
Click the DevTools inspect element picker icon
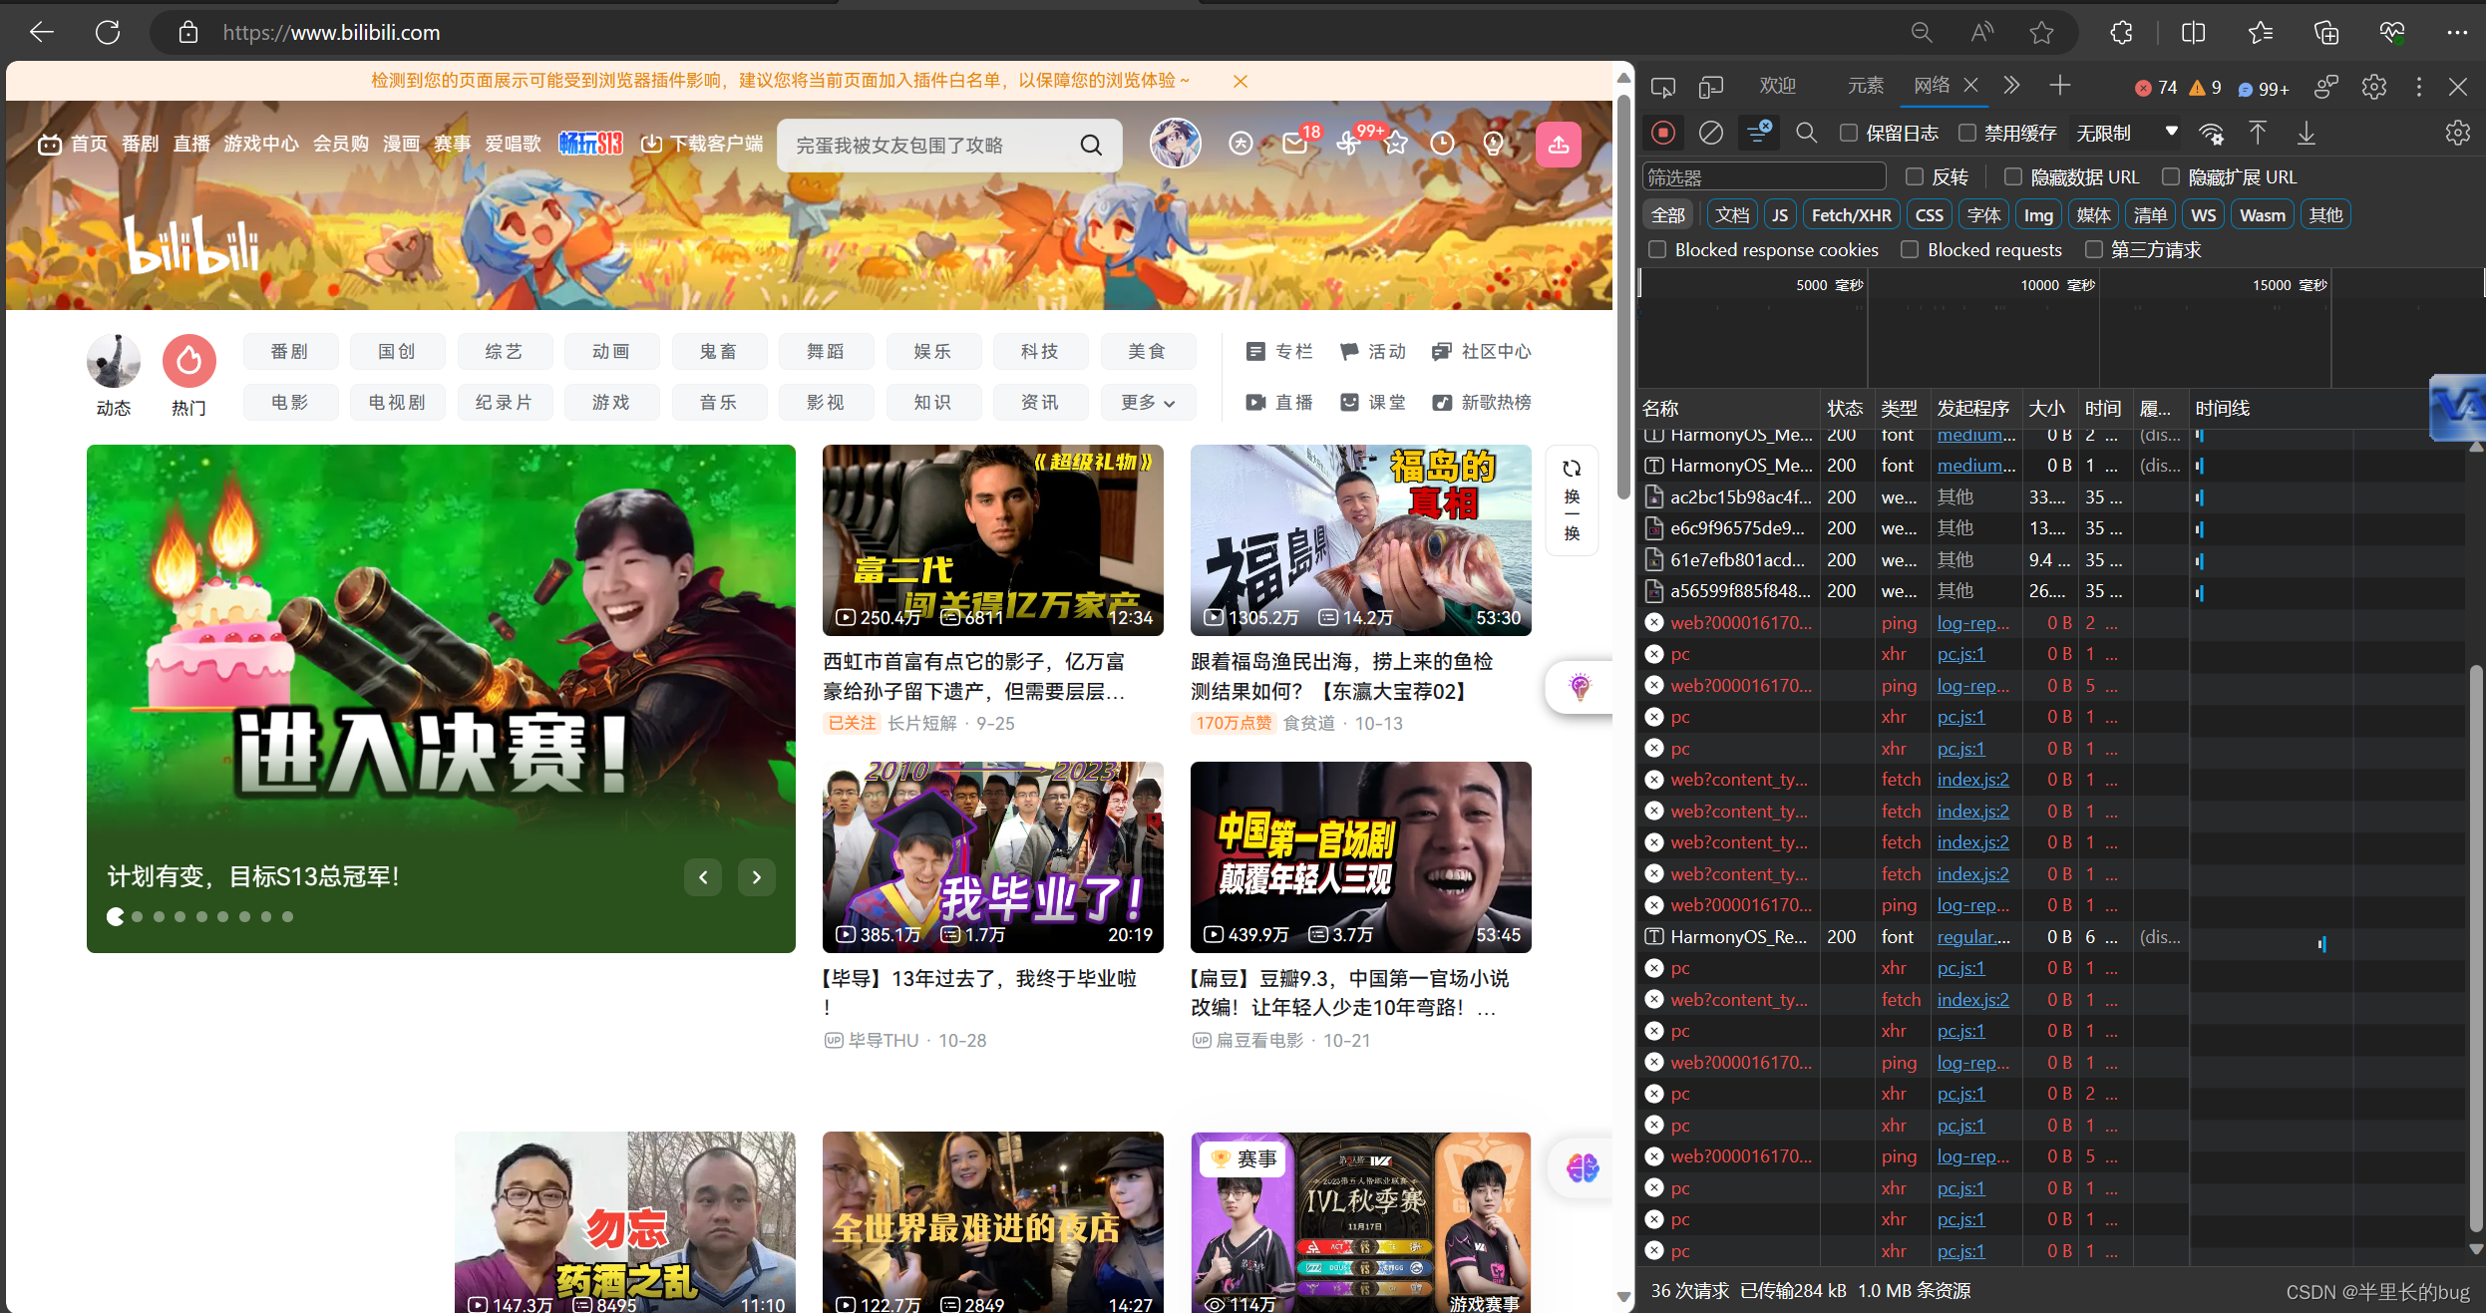[1662, 87]
